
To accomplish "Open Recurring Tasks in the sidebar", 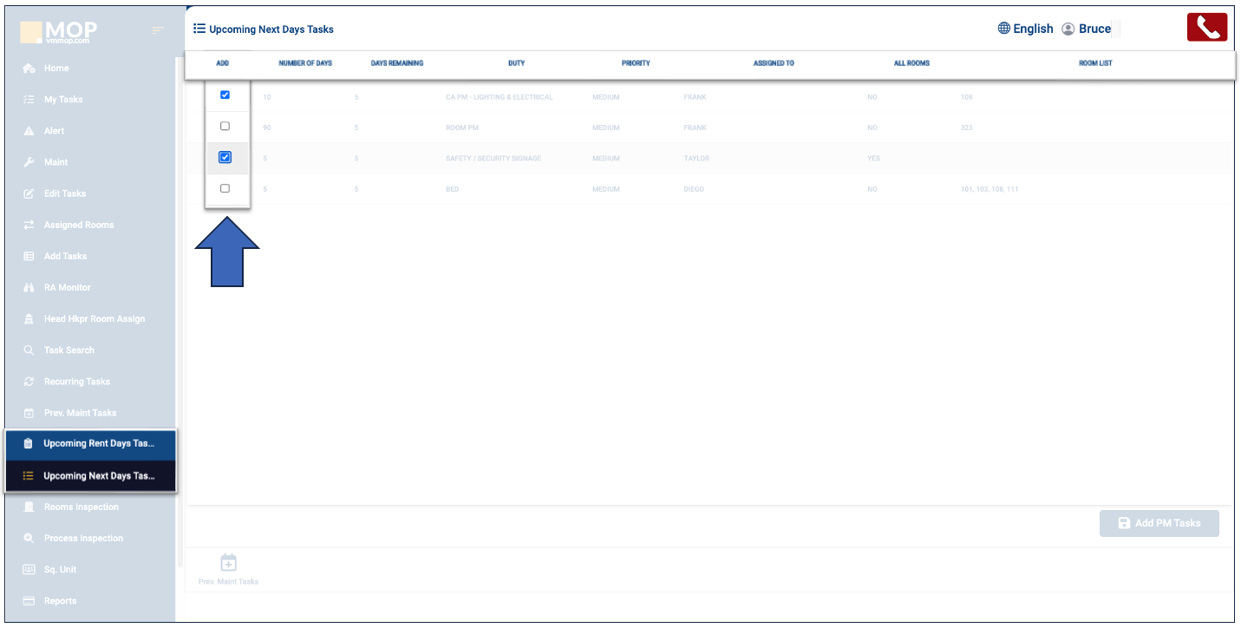I will (76, 382).
